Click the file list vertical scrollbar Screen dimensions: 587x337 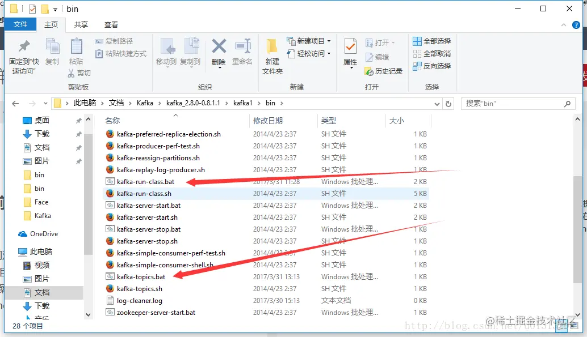coord(577,229)
